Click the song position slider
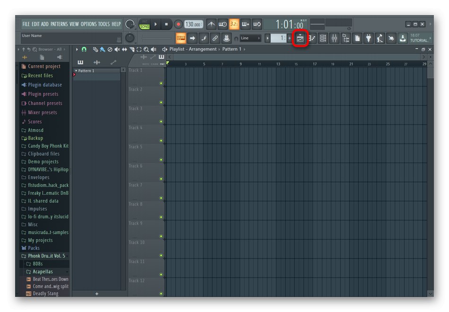The width and height of the screenshot is (449, 312). point(156,38)
